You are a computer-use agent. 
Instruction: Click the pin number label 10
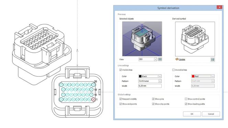click(x=95, y=95)
